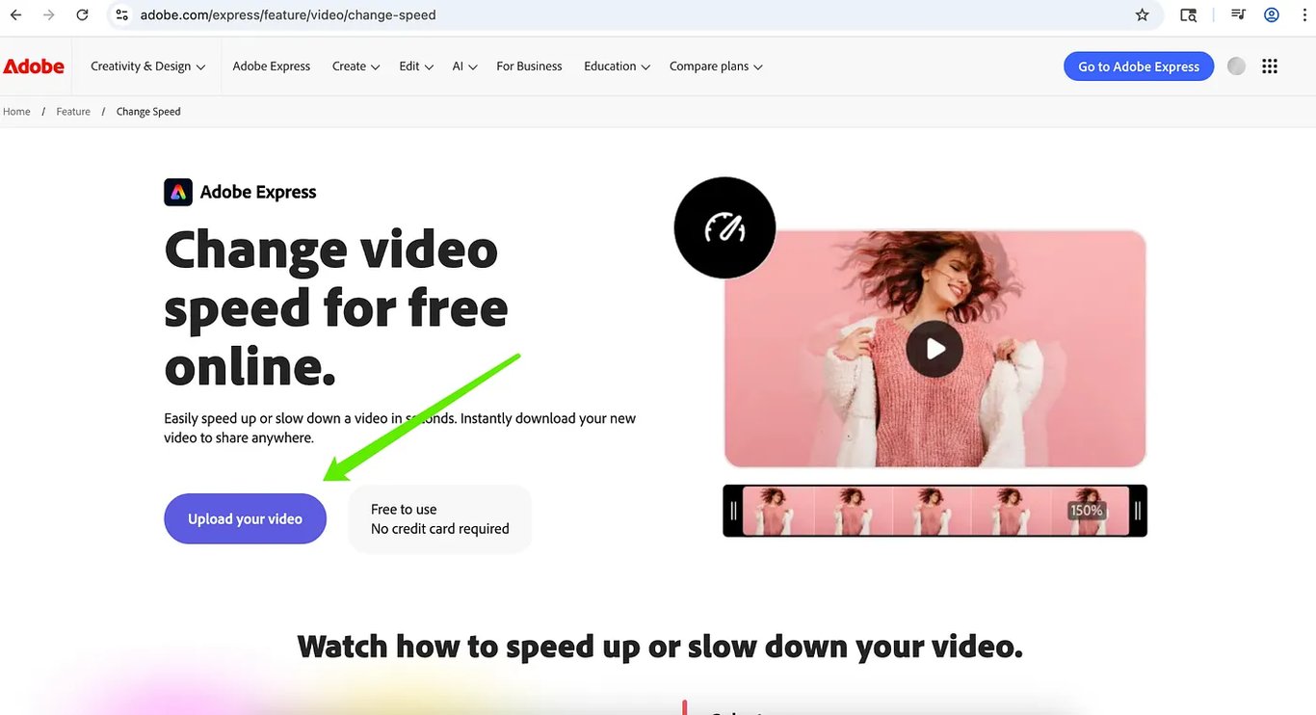Click the Adobe Express app logo icon
The height and width of the screenshot is (715, 1316).
point(178,192)
